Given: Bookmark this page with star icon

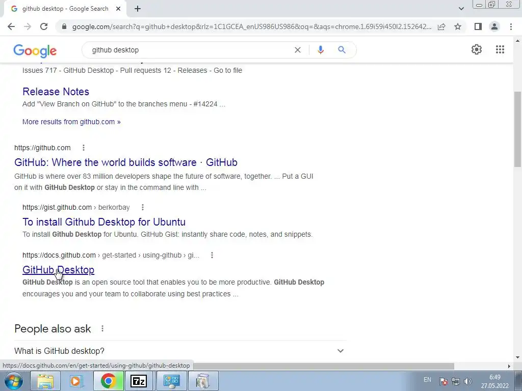Looking at the screenshot, I should tap(458, 26).
